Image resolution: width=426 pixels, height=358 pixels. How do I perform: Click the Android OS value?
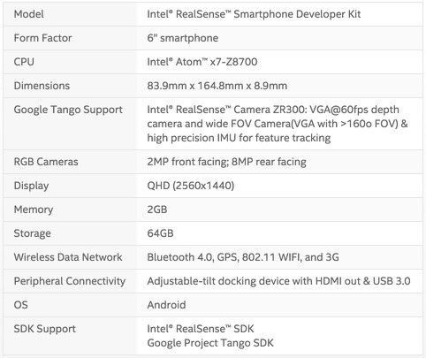coord(166,305)
